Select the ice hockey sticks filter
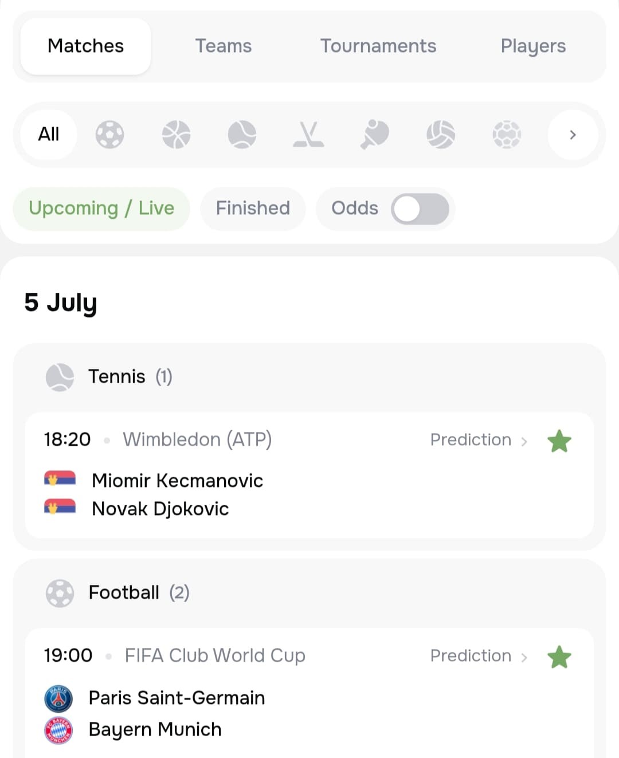 click(308, 135)
